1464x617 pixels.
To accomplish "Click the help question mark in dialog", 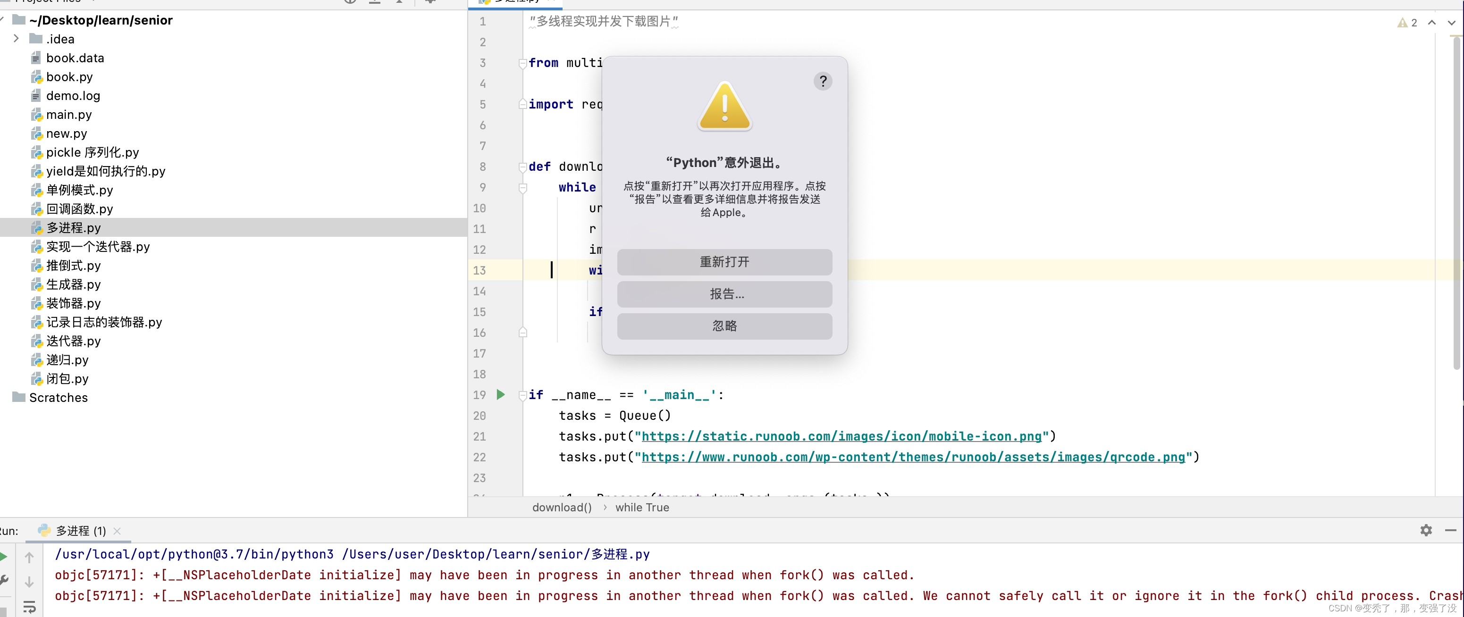I will 822,81.
